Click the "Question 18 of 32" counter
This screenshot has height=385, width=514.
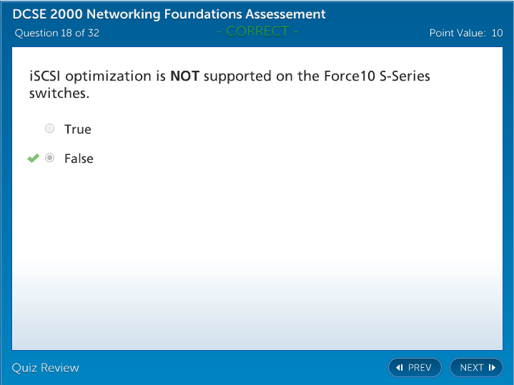57,33
